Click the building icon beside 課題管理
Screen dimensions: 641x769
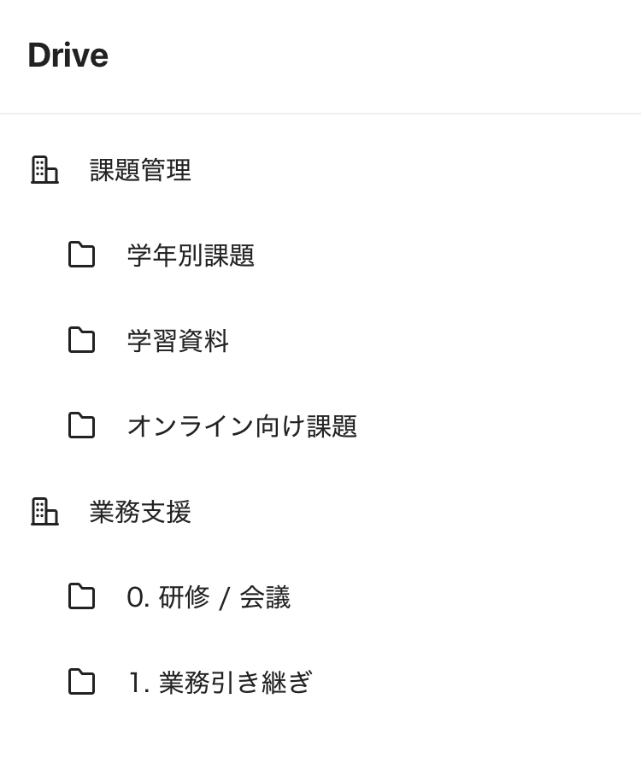pyautogui.click(x=44, y=170)
